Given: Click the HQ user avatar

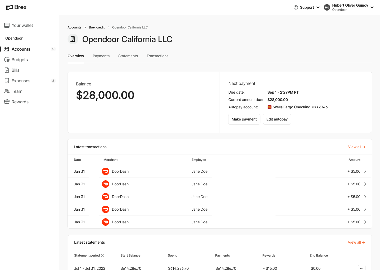Looking at the screenshot, I should pyautogui.click(x=327, y=7).
